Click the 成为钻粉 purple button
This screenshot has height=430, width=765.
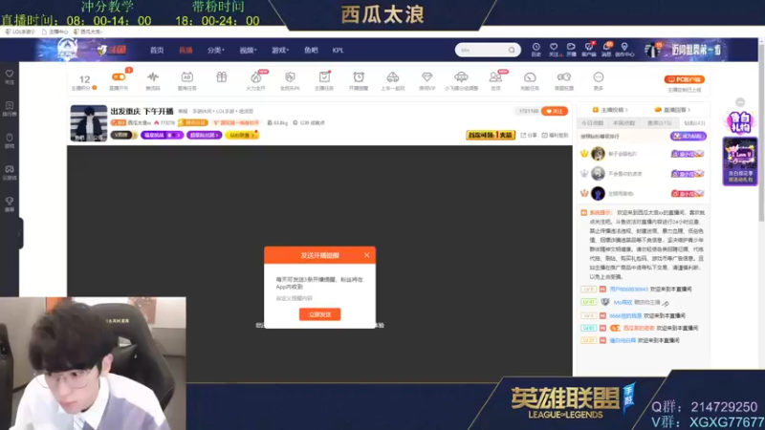(x=688, y=136)
